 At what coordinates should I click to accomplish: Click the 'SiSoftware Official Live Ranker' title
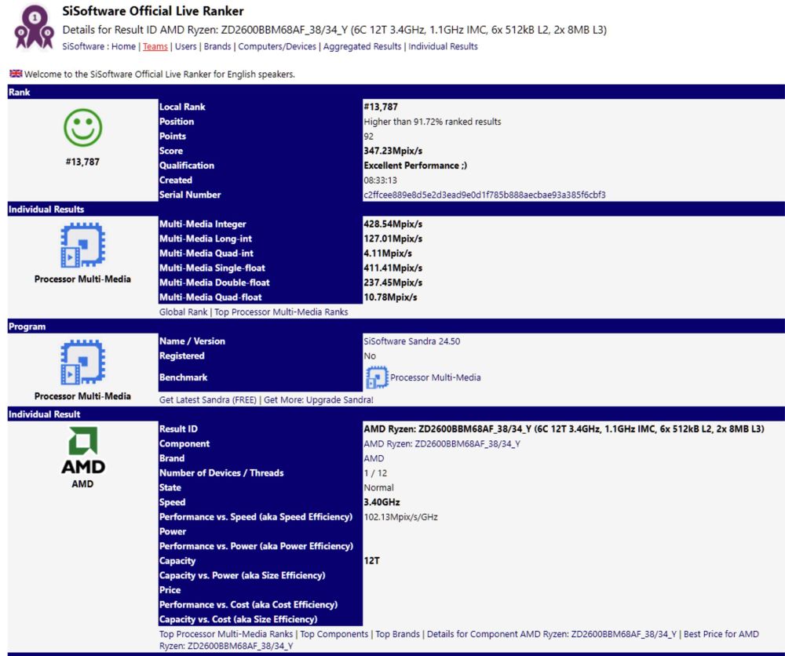click(x=153, y=11)
